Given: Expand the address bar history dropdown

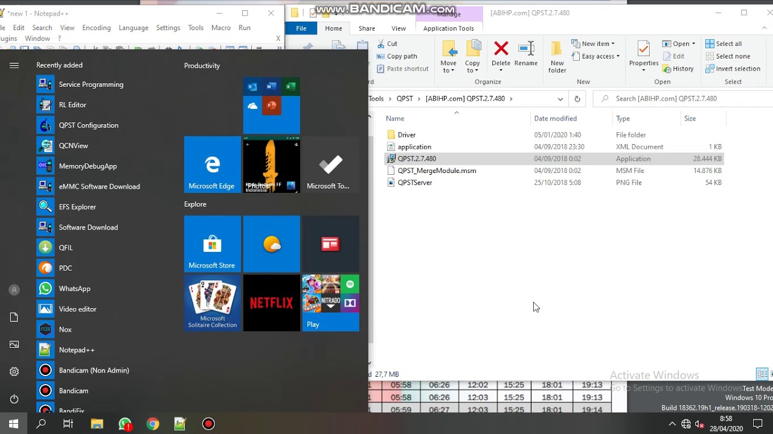Looking at the screenshot, I should tap(560, 99).
